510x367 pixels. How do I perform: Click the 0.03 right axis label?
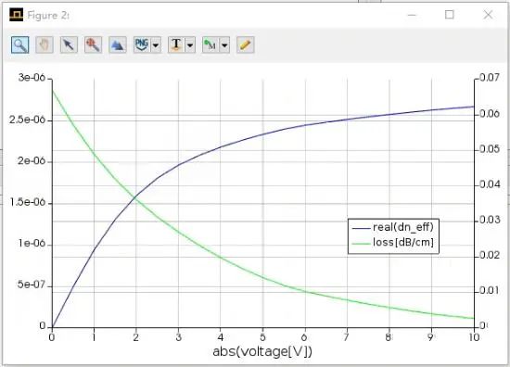(490, 220)
